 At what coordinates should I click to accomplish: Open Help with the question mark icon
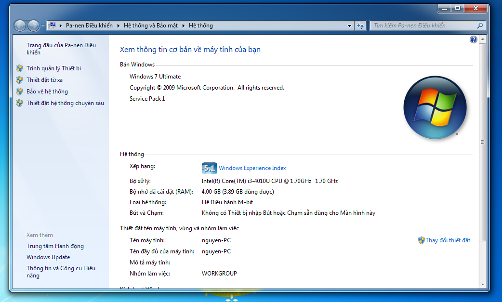[474, 39]
